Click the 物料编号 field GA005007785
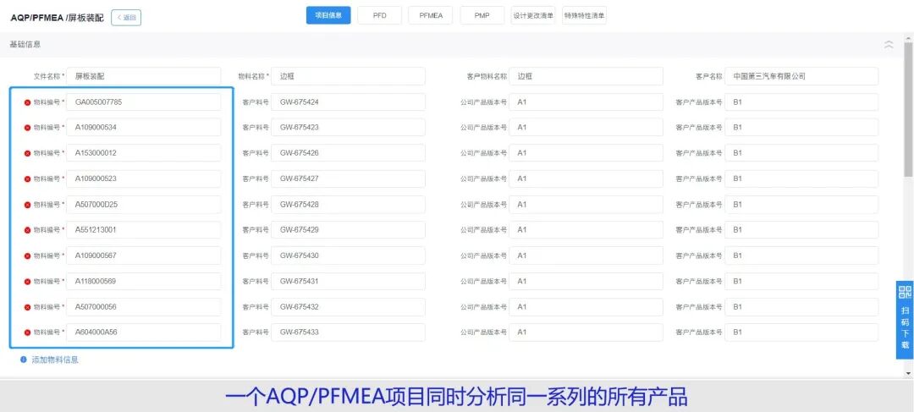The height and width of the screenshot is (412, 914). tap(143, 102)
